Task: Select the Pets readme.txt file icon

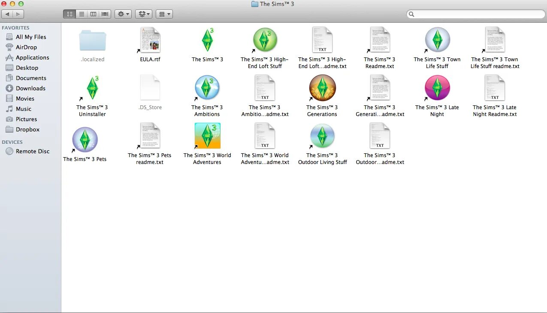Action: (x=150, y=136)
